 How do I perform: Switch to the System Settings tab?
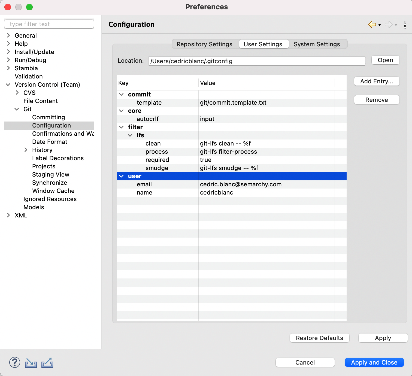point(317,44)
